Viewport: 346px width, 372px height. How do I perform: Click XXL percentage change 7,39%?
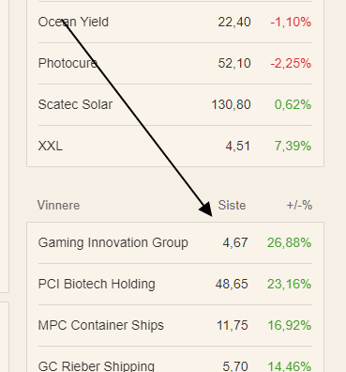coord(293,146)
